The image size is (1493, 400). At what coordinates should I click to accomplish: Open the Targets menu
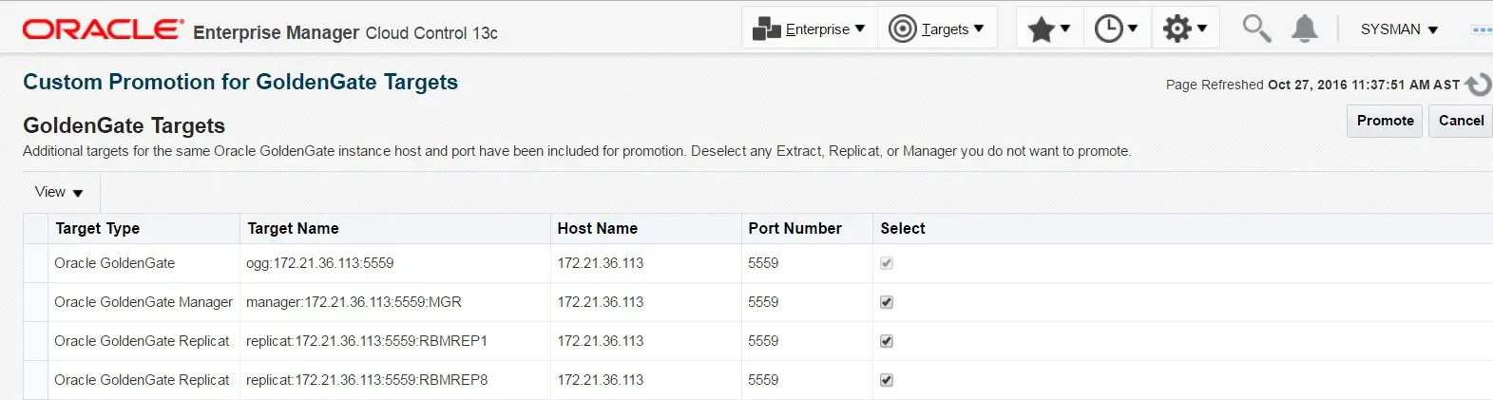(937, 29)
